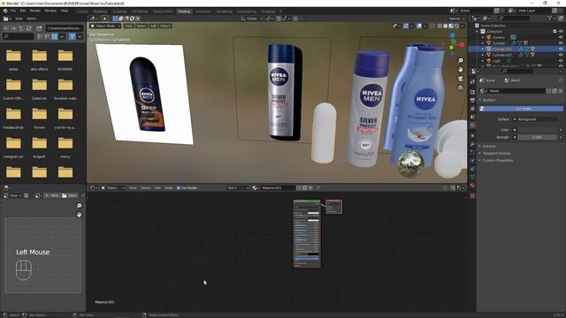Open the viewport Object menu
The image size is (566, 318).
tap(165, 26)
